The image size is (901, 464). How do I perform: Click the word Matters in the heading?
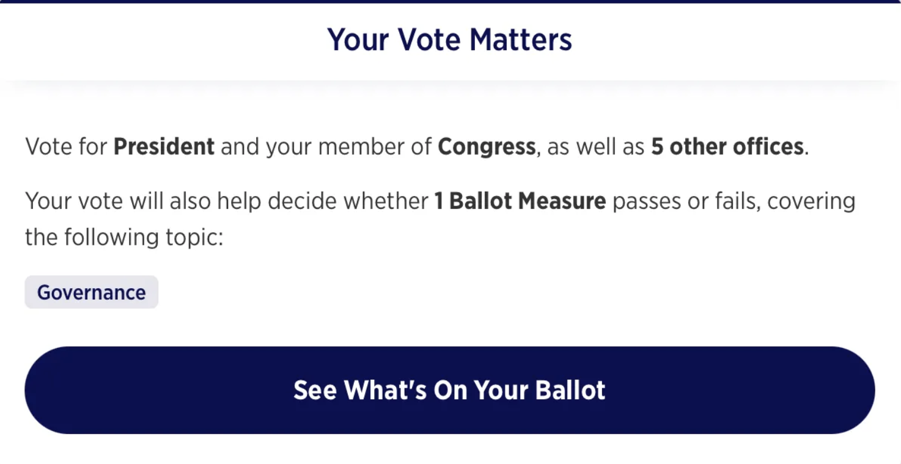click(x=520, y=40)
